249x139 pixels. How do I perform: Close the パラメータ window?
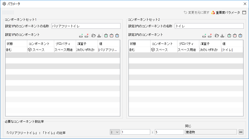(x=245, y=4)
